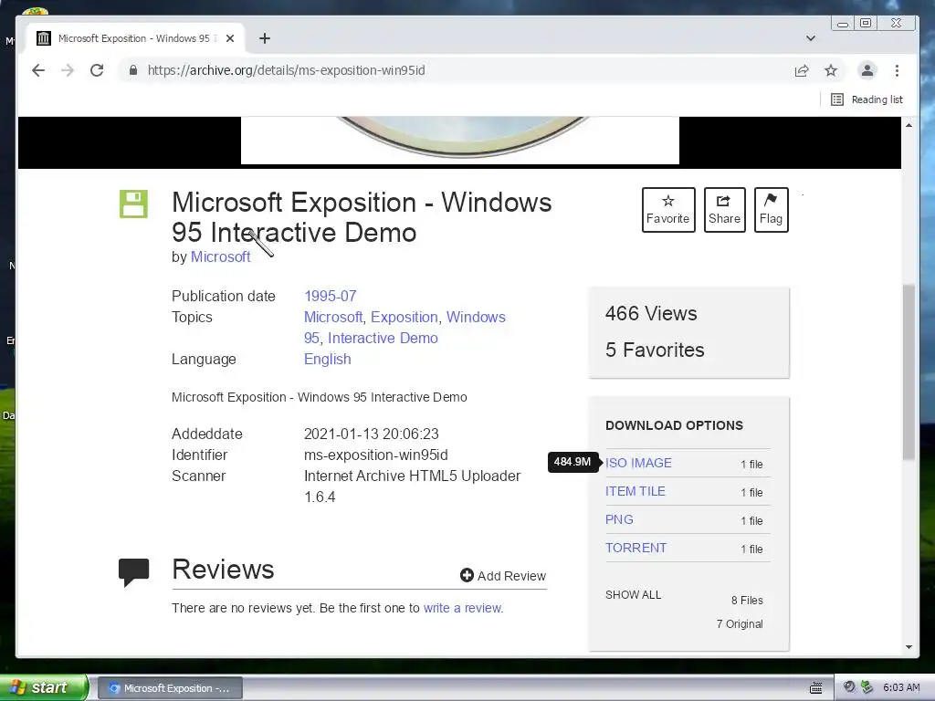The width and height of the screenshot is (935, 701).
Task: Click the write a review link
Action: point(463,608)
